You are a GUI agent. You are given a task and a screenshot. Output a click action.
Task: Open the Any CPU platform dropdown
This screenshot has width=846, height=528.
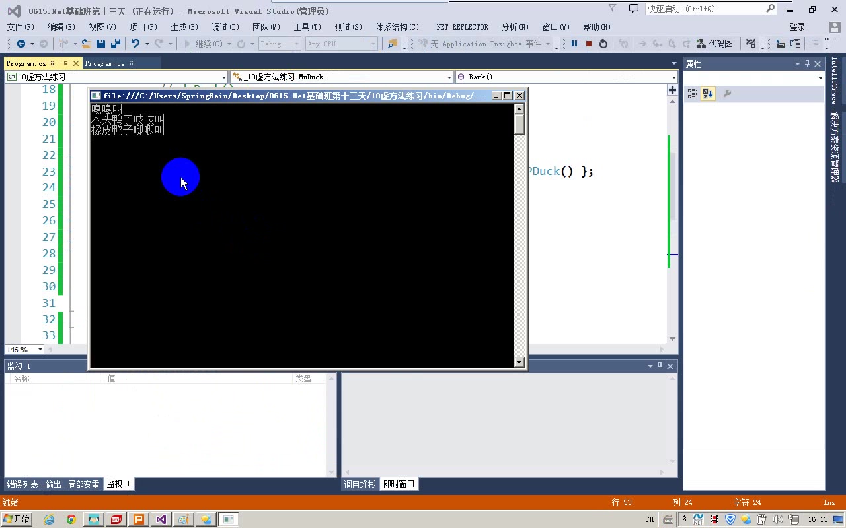(x=342, y=44)
